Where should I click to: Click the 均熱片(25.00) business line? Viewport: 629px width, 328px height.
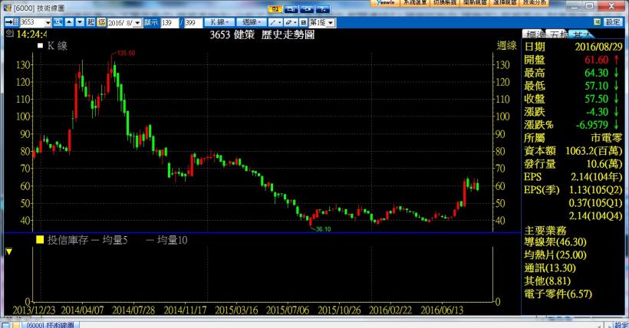click(555, 255)
